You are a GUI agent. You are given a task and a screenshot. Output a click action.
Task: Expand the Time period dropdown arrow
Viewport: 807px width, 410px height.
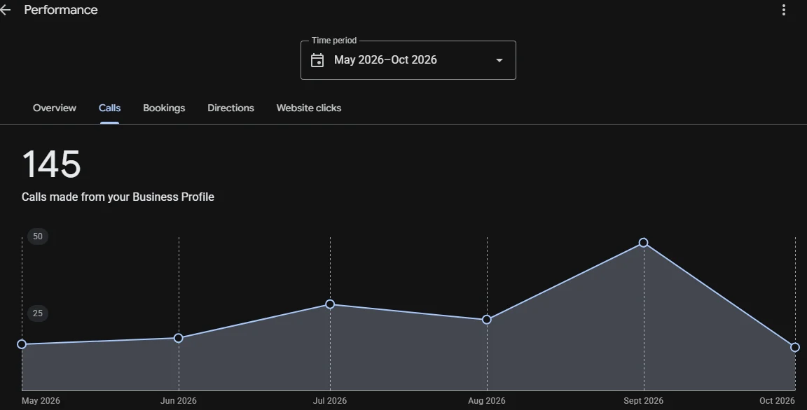[x=499, y=60]
